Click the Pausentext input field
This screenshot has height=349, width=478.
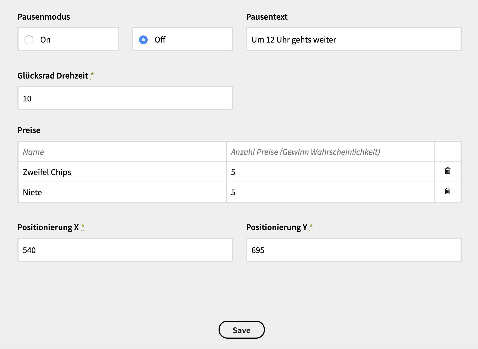click(x=353, y=40)
